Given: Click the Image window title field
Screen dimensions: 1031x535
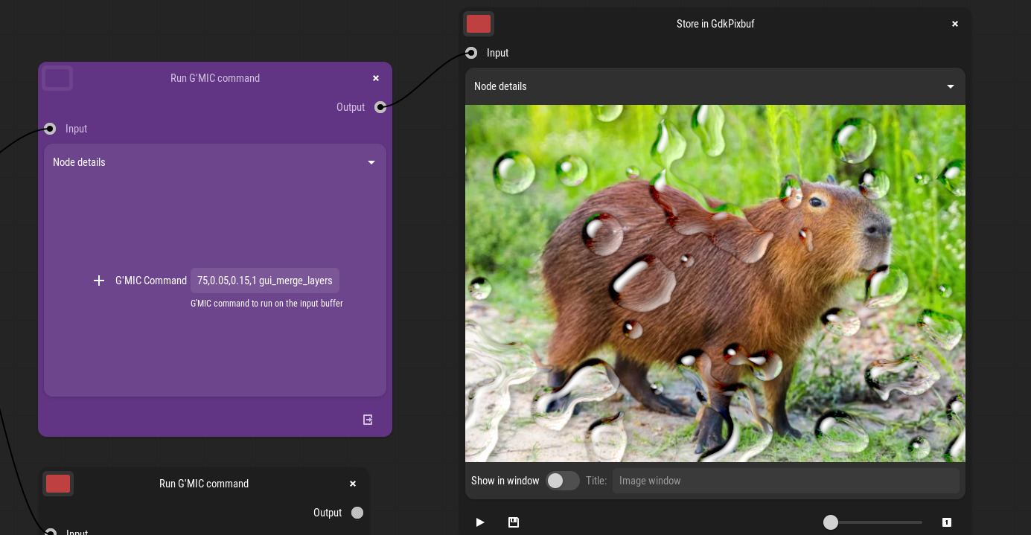Looking at the screenshot, I should click(x=785, y=481).
